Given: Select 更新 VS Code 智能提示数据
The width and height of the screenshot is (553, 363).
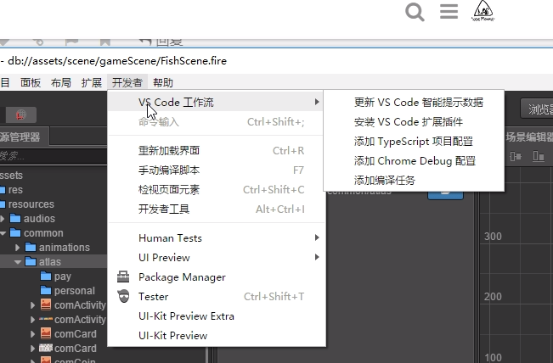Looking at the screenshot, I should (x=414, y=102).
